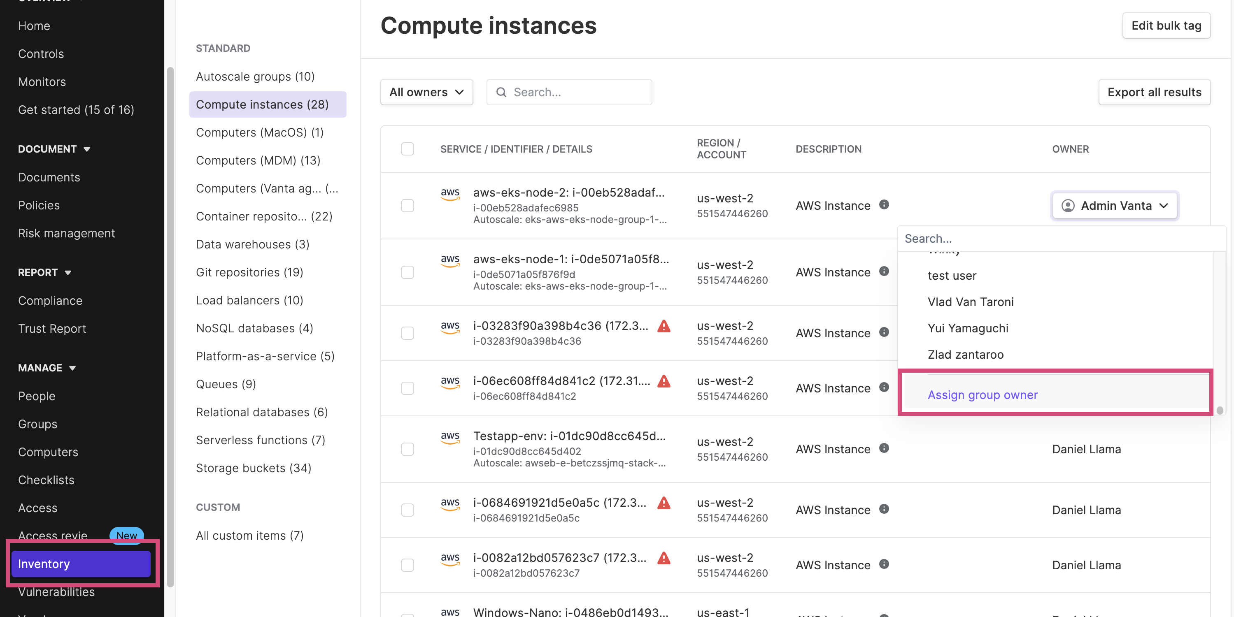The height and width of the screenshot is (617, 1234).
Task: Tick the select-all checkbox in table header
Action: (x=407, y=149)
